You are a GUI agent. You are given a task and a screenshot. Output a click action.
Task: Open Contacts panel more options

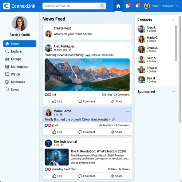174,20
